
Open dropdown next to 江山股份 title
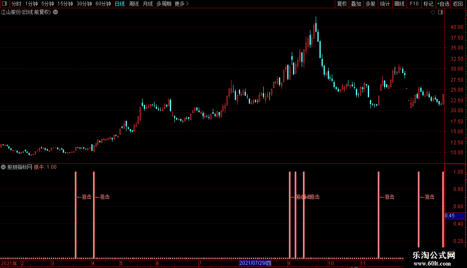coord(55,12)
